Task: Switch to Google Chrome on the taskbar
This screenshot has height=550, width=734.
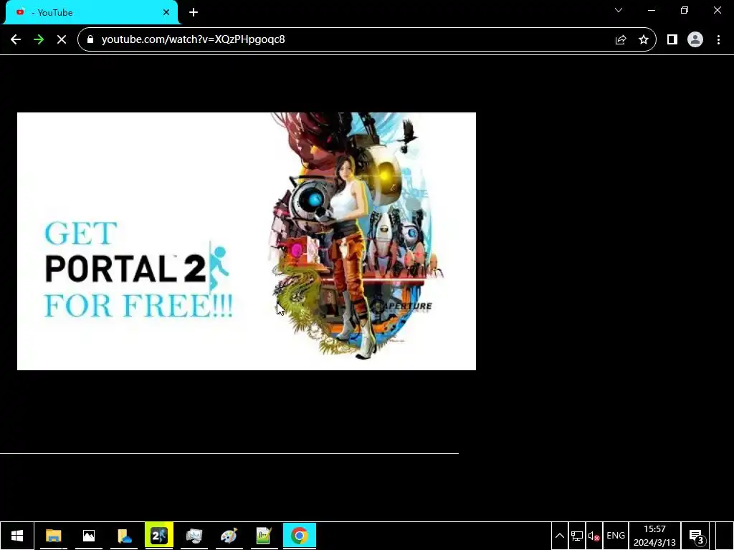Action: click(x=300, y=536)
